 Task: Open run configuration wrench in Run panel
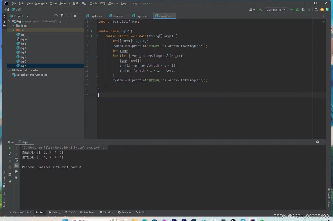pos(10,154)
